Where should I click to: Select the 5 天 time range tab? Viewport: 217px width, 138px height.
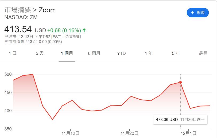point(40,53)
